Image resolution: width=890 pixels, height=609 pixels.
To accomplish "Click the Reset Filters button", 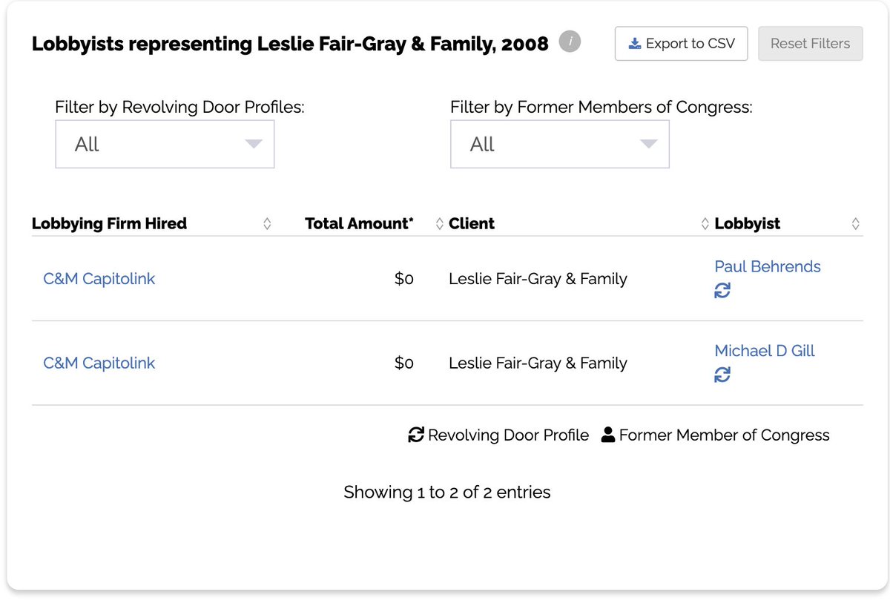I will click(x=811, y=44).
